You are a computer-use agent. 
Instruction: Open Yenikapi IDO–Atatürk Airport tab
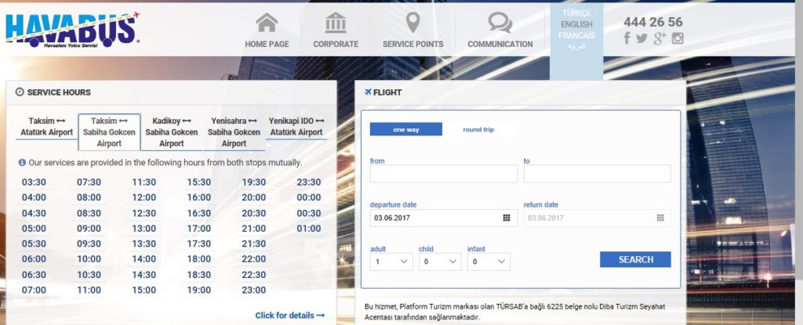[x=296, y=127]
